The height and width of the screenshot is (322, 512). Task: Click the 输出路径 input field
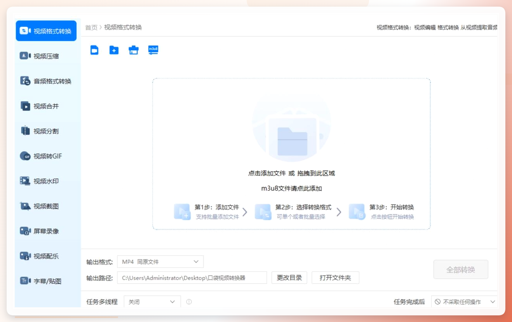click(x=192, y=278)
